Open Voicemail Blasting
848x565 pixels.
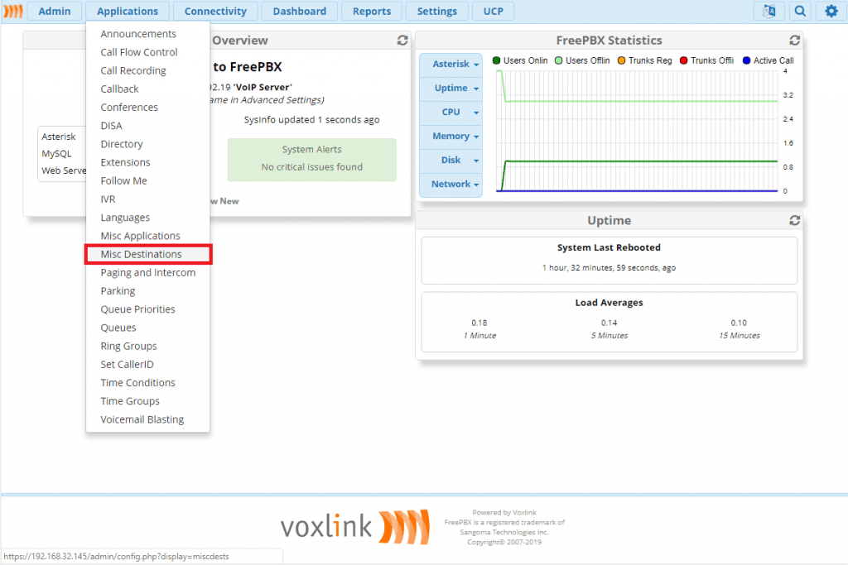pos(147,419)
